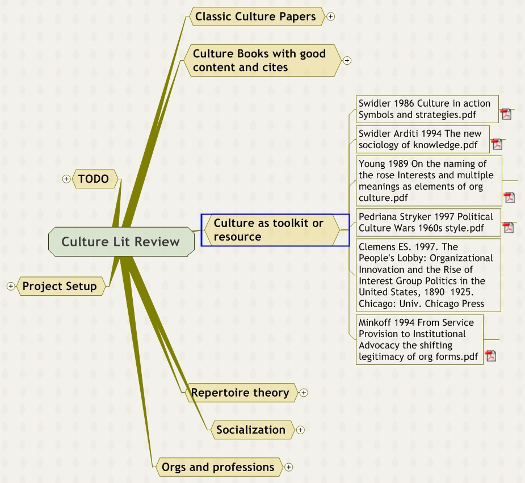
Task: Expand the Repertoire theory branch
Action: [x=304, y=392]
